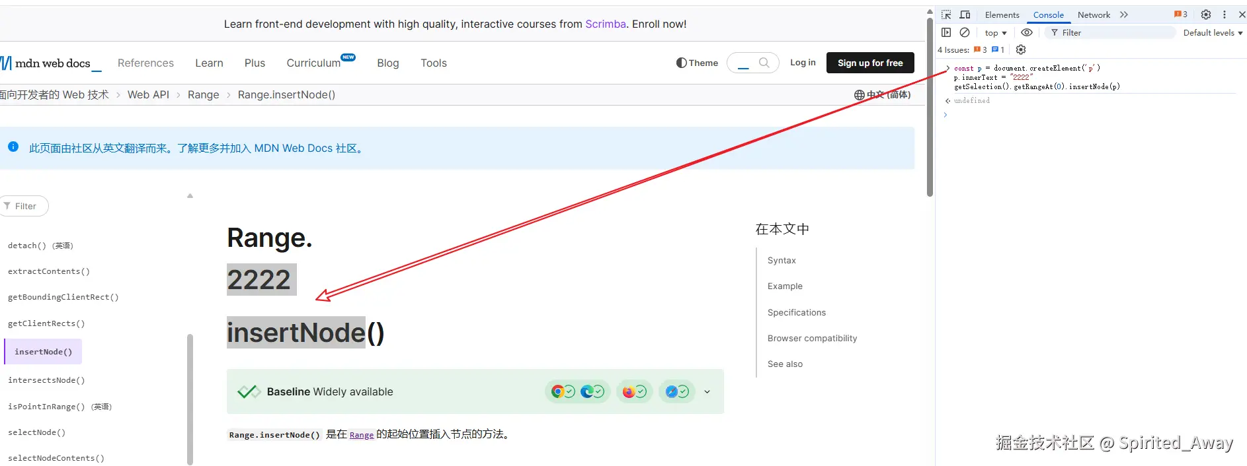Clear the console
Viewport: 1247px width, 466px height.
965,32
